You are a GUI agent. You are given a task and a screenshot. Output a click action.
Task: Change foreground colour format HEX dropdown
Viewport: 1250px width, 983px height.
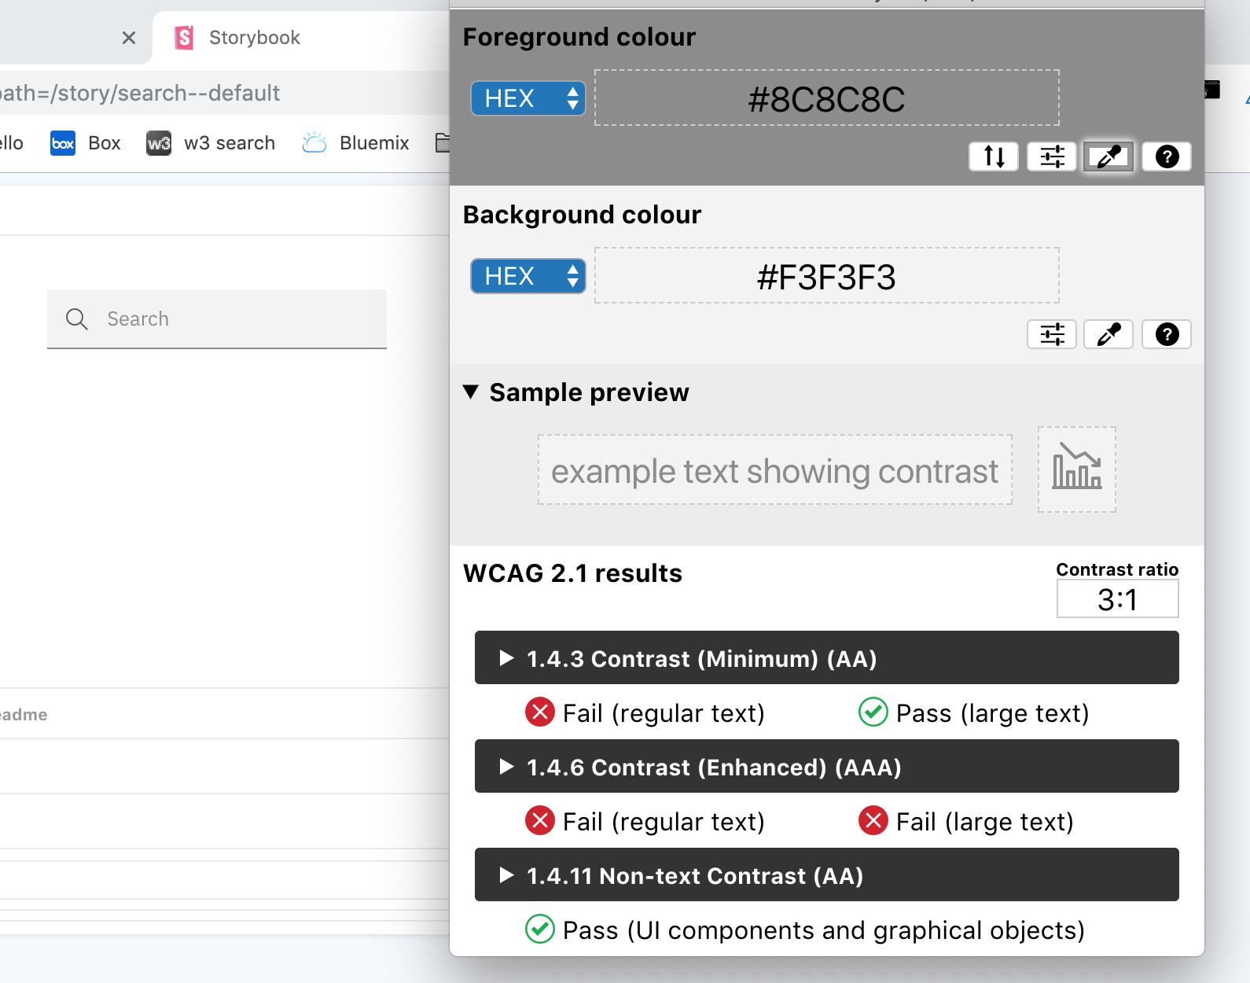tap(528, 98)
